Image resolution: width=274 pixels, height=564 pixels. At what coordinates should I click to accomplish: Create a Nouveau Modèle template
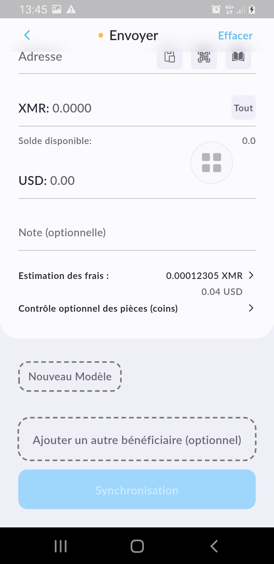70,377
